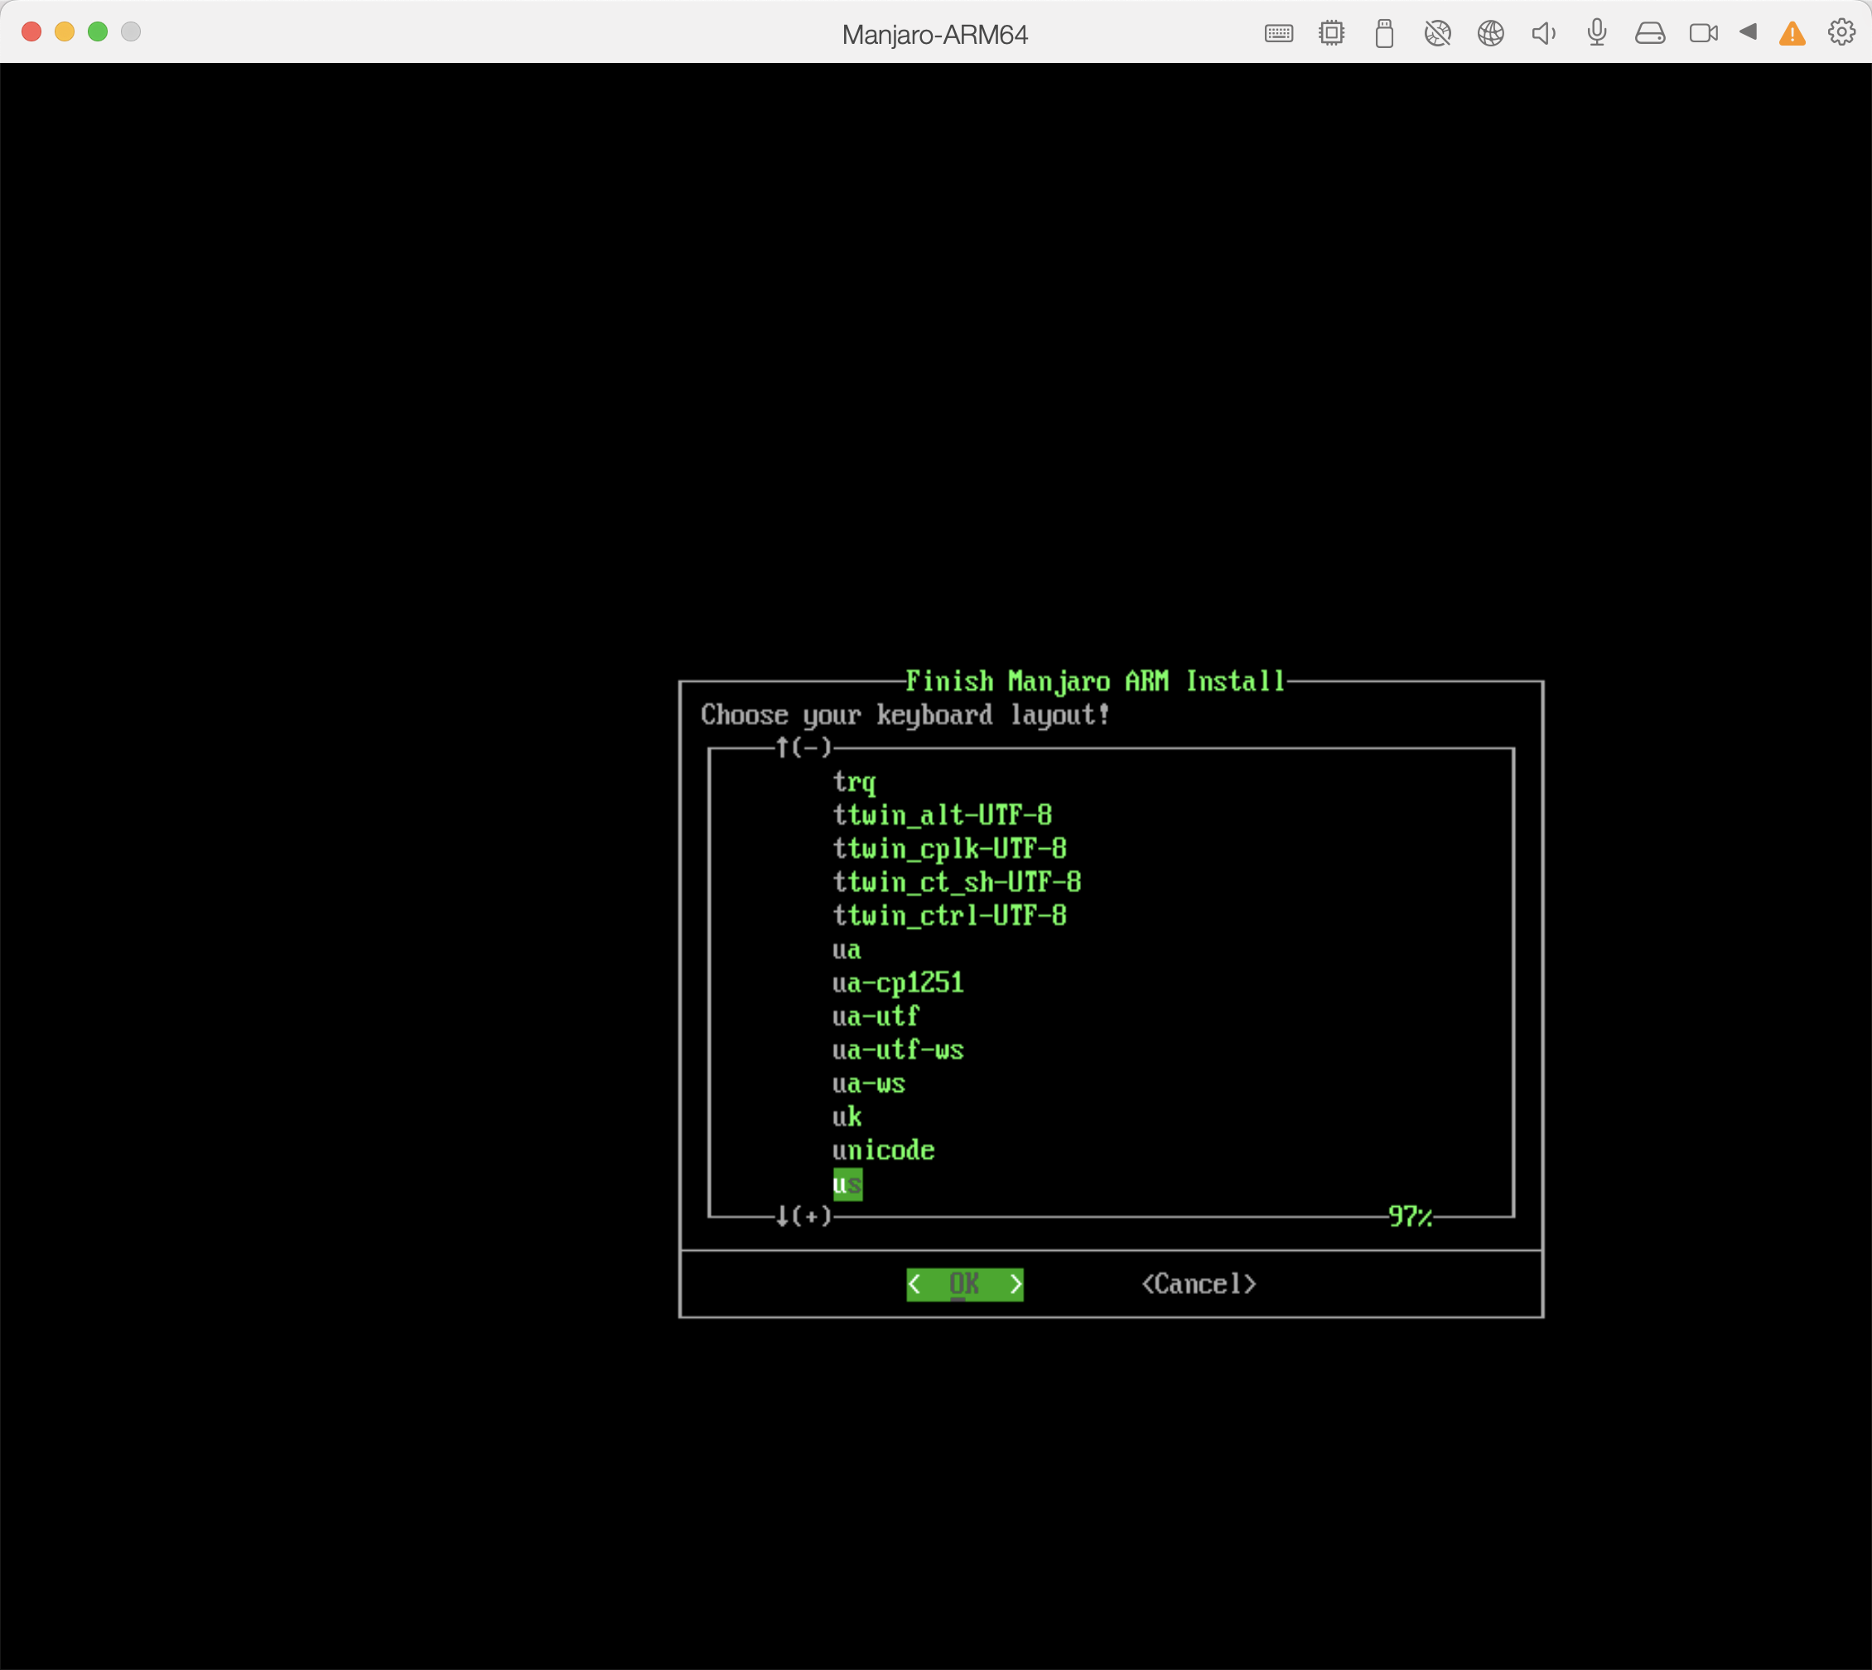The image size is (1872, 1670).
Task: Pick the 'ua-utf' layout entry
Action: [876, 1016]
